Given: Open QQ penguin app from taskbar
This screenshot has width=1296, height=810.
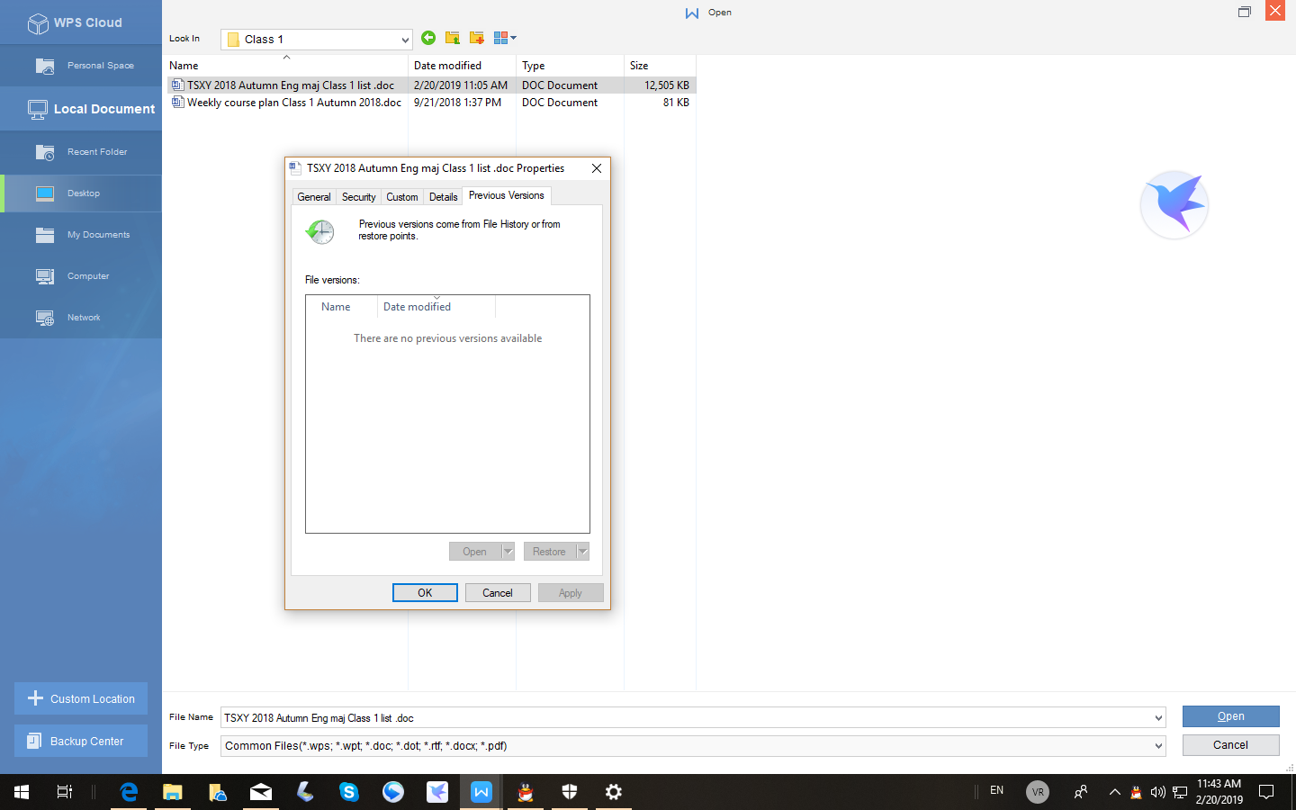Looking at the screenshot, I should click(526, 792).
